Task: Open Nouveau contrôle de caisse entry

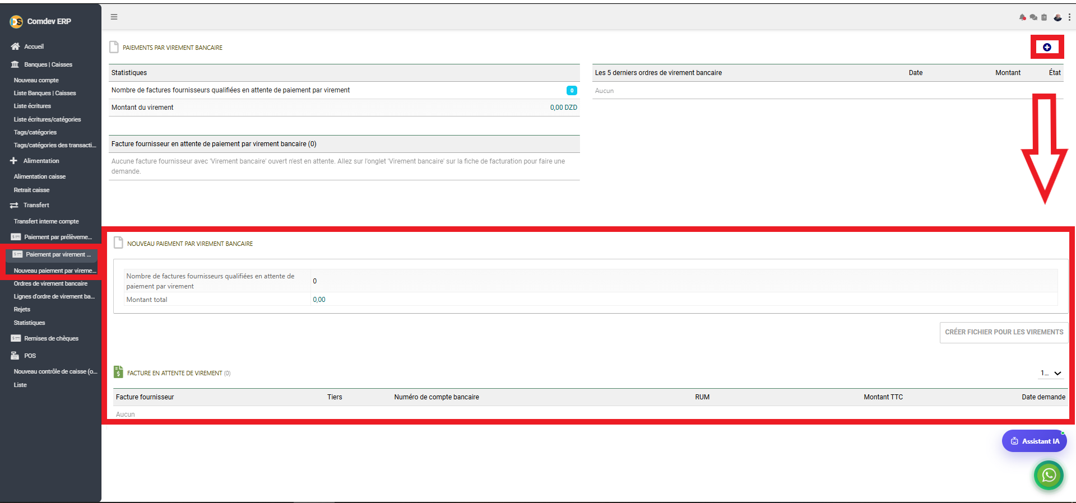Action: click(x=55, y=371)
